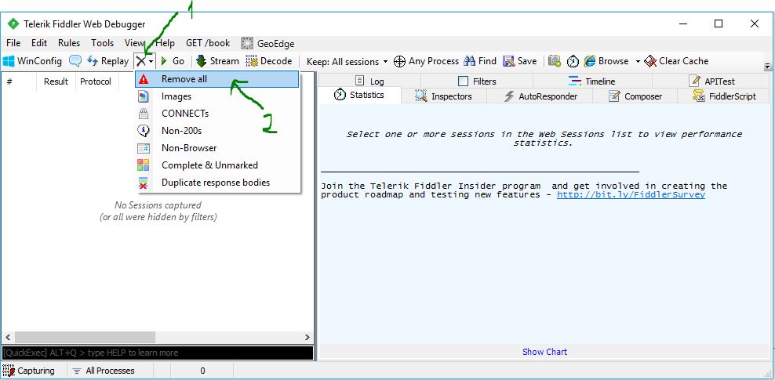Switch to the APITest tab
The height and width of the screenshot is (380, 775).
point(711,81)
